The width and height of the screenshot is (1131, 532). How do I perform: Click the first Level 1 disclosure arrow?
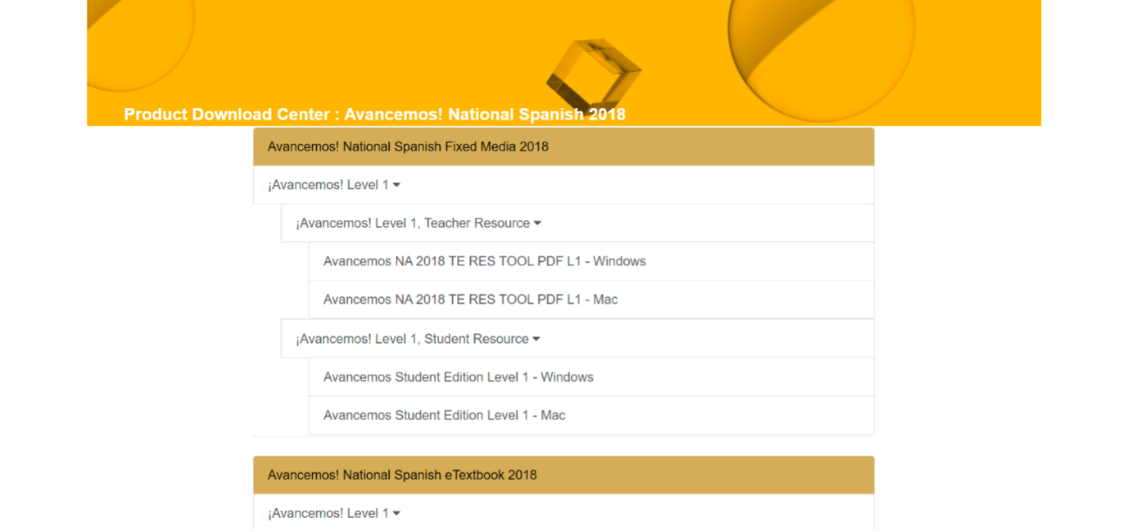click(398, 184)
